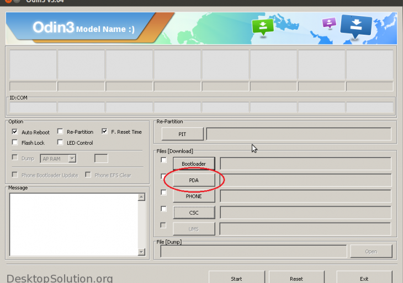Click inside the Message log box
The width and height of the screenshot is (403, 283).
tap(74, 225)
